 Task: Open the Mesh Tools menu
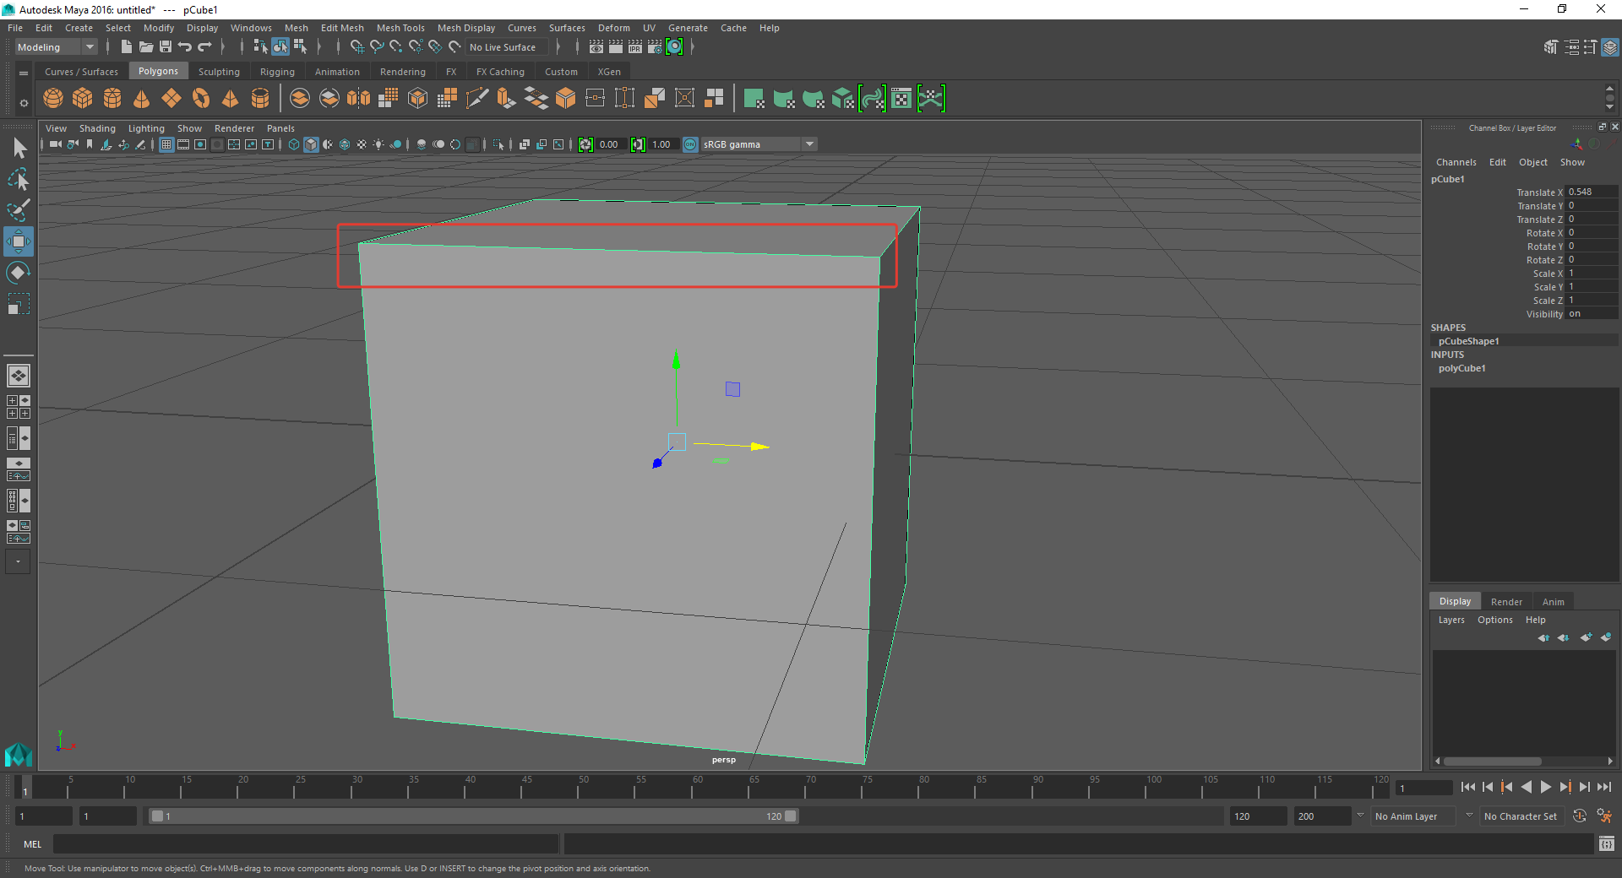pos(400,28)
